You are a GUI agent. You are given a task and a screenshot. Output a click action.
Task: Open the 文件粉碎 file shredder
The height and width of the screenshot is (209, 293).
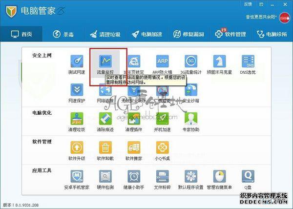[x=163, y=180]
